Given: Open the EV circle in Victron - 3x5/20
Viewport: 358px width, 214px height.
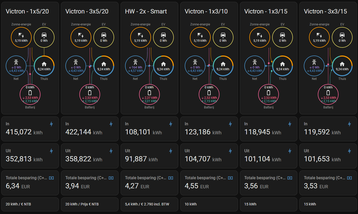Looking at the screenshot, I should [x=103, y=36].
